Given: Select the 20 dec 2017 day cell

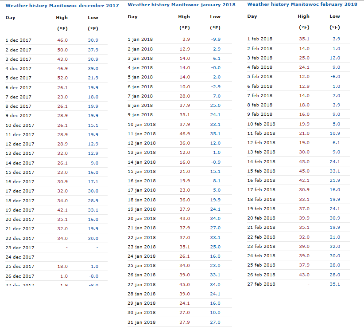Looking at the screenshot, I should click(20, 219).
